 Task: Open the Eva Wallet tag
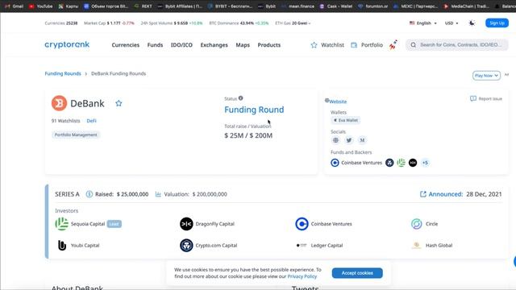(x=346, y=120)
